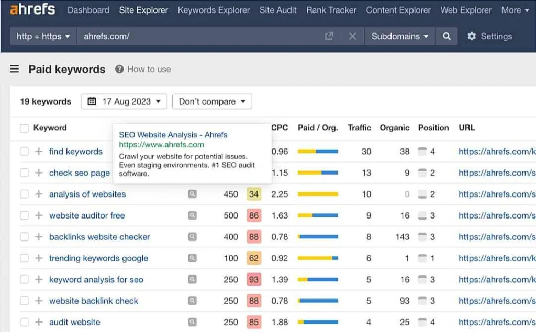
Task: Add check seo page to list with plus
Action: [39, 173]
